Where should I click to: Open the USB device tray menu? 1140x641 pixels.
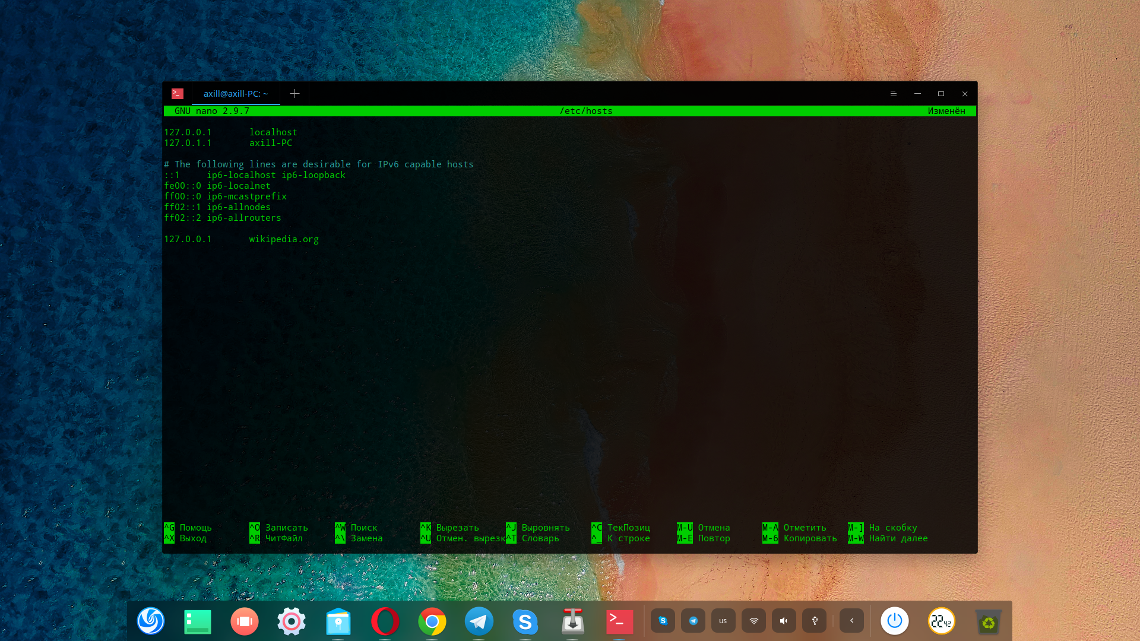pos(815,621)
